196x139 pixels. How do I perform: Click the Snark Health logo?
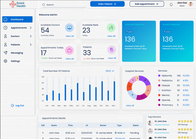[x=18, y=4]
